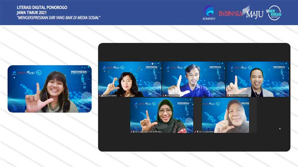Click the Indonesia Maju logo in header
Screen dimensions: 298x167
(241, 13)
